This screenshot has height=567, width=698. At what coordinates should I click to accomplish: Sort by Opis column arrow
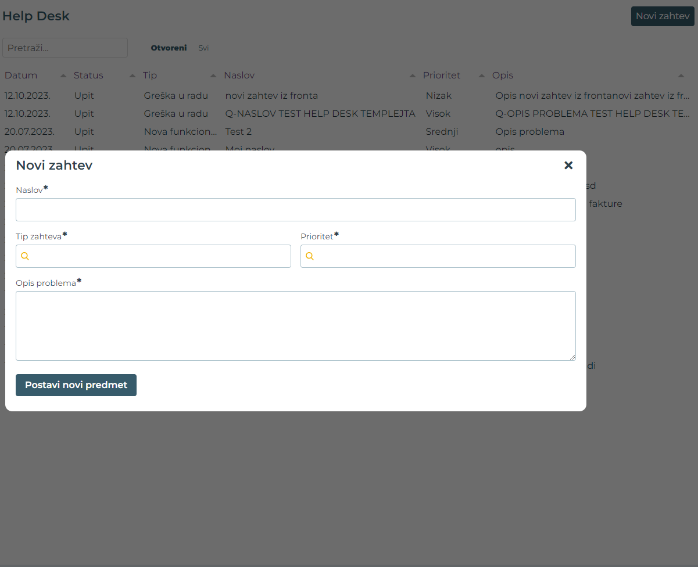point(681,76)
